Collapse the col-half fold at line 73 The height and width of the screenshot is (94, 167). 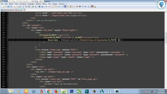coord(8,69)
